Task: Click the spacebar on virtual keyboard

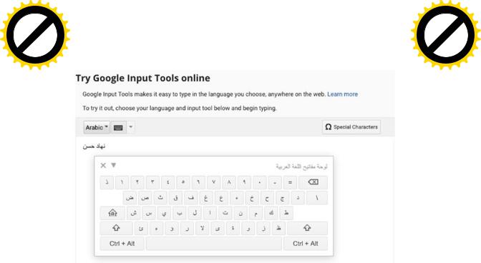Action: [x=214, y=244]
